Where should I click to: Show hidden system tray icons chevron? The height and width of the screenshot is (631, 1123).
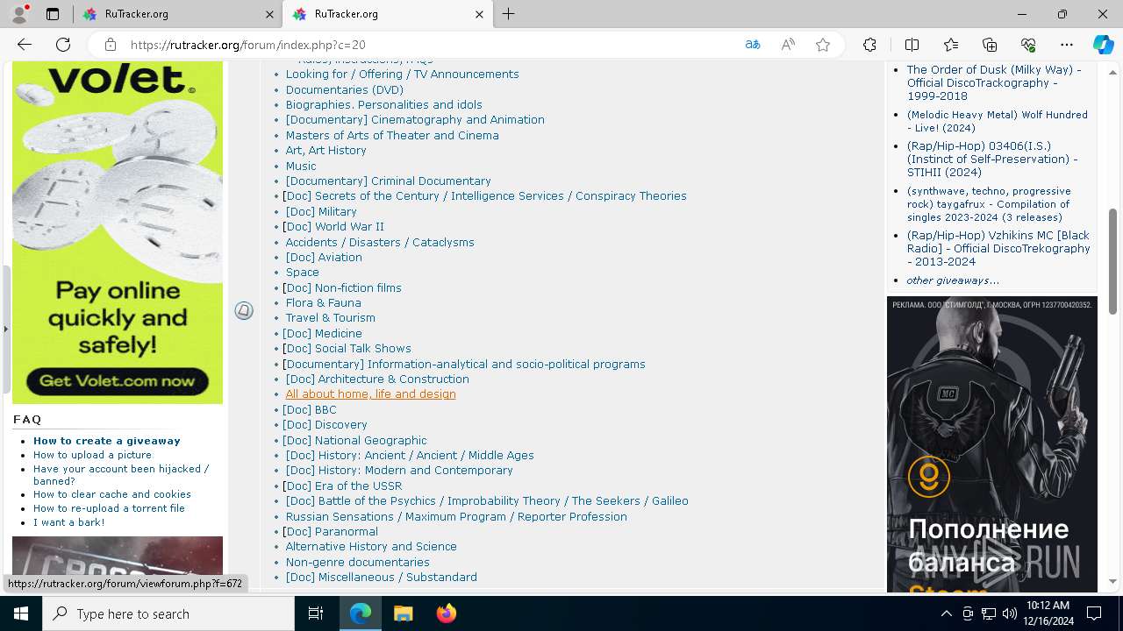point(946,613)
